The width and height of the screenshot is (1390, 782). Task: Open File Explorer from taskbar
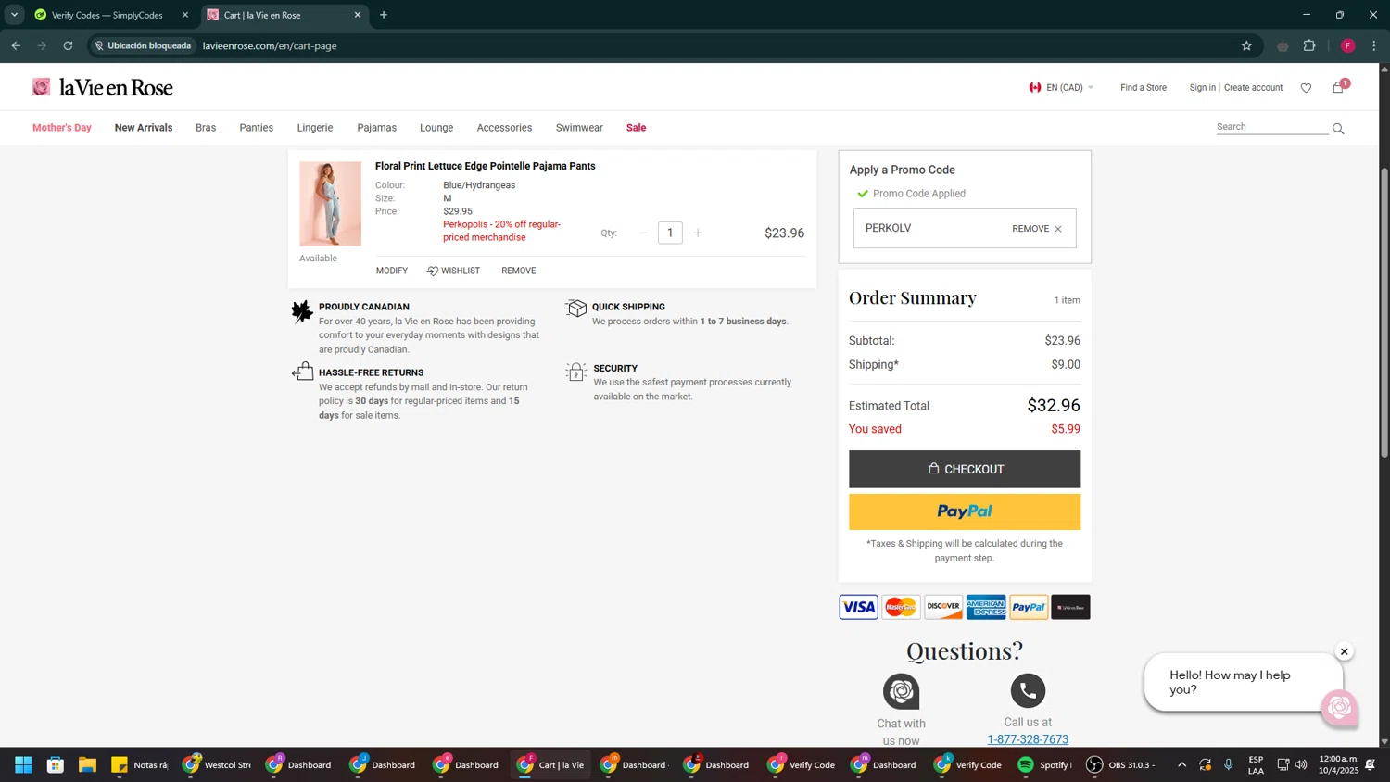87,765
